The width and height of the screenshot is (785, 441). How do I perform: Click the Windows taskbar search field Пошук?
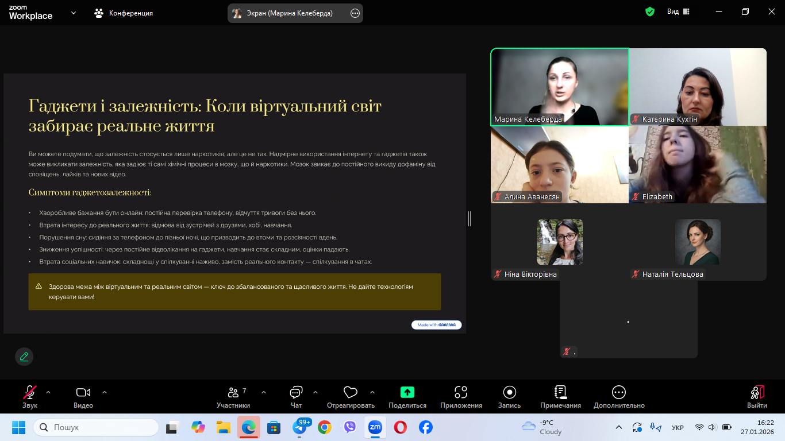click(97, 427)
